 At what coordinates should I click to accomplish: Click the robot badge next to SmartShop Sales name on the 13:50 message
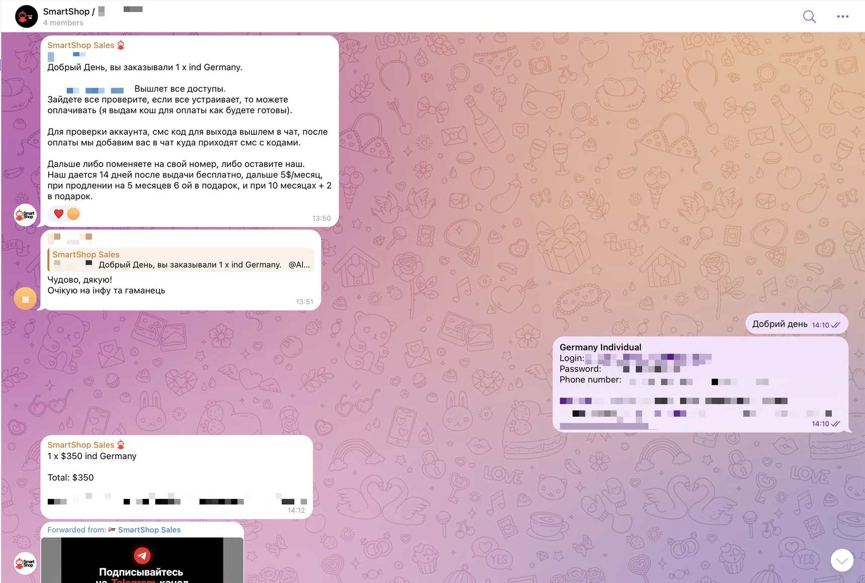click(121, 45)
